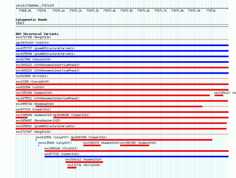Click nsv3350366 (Audano2019) label
The height and width of the screenshot is (178, 236).
(34, 93)
